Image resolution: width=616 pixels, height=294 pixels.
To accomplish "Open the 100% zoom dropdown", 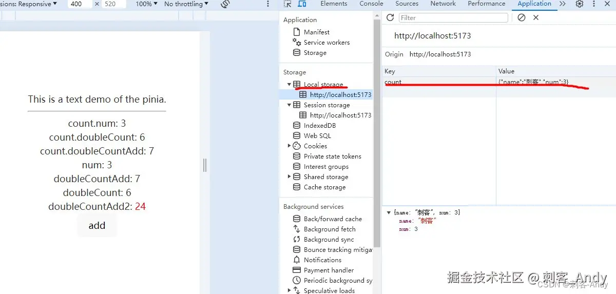I will 146,4.
